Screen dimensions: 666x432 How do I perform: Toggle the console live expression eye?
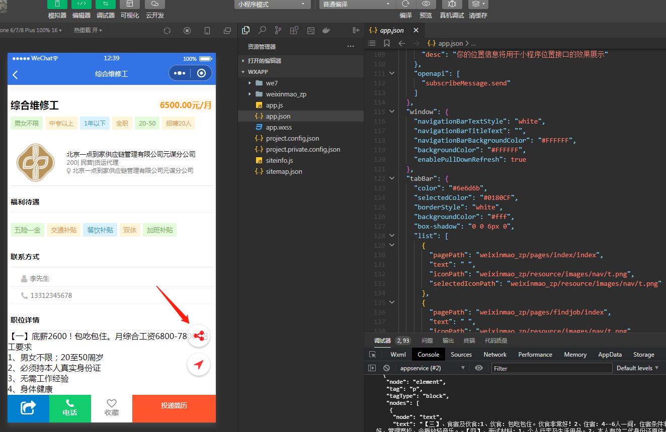(x=479, y=368)
